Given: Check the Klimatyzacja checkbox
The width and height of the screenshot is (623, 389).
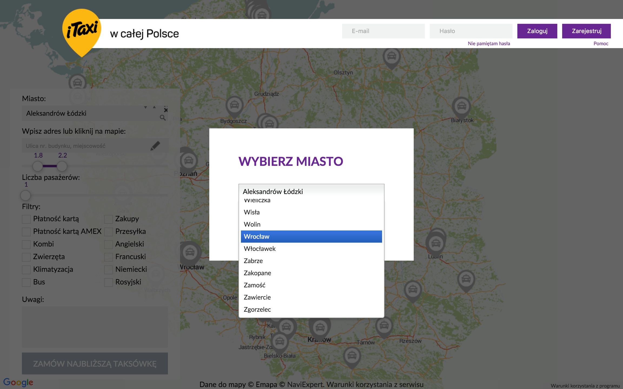Looking at the screenshot, I should (x=26, y=270).
